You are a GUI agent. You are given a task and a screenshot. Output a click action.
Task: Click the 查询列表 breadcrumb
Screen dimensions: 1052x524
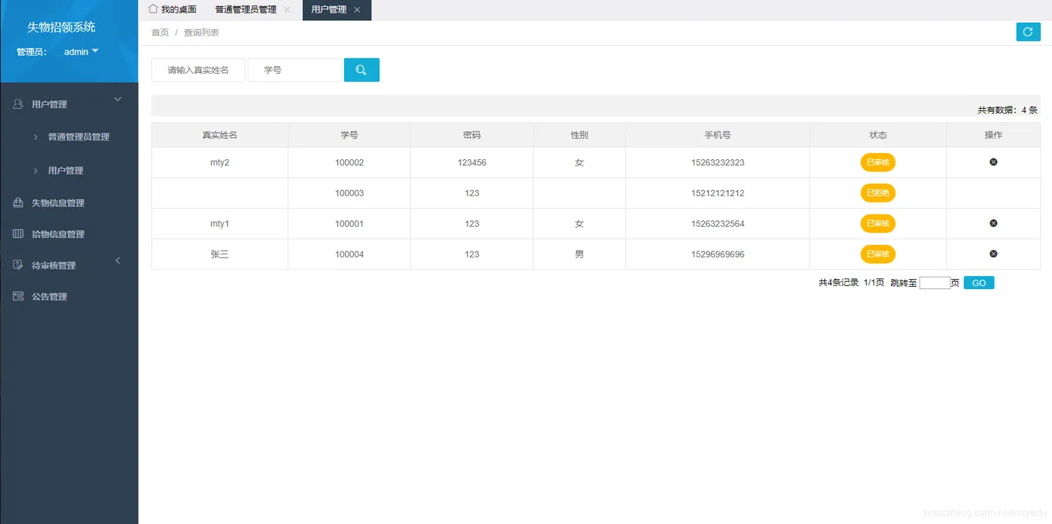pos(201,32)
